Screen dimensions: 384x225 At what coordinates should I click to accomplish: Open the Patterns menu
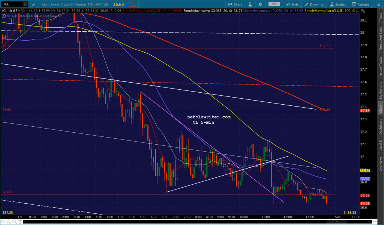tap(361, 4)
